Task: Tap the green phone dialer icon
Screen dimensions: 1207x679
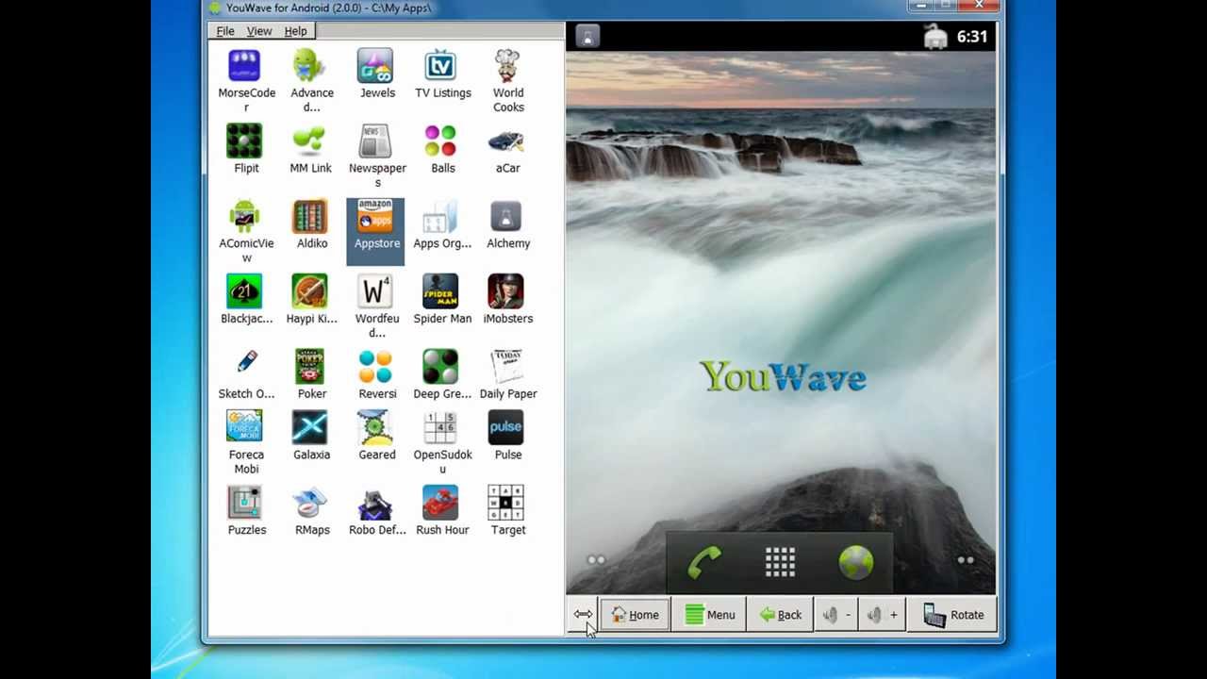Action: point(703,563)
